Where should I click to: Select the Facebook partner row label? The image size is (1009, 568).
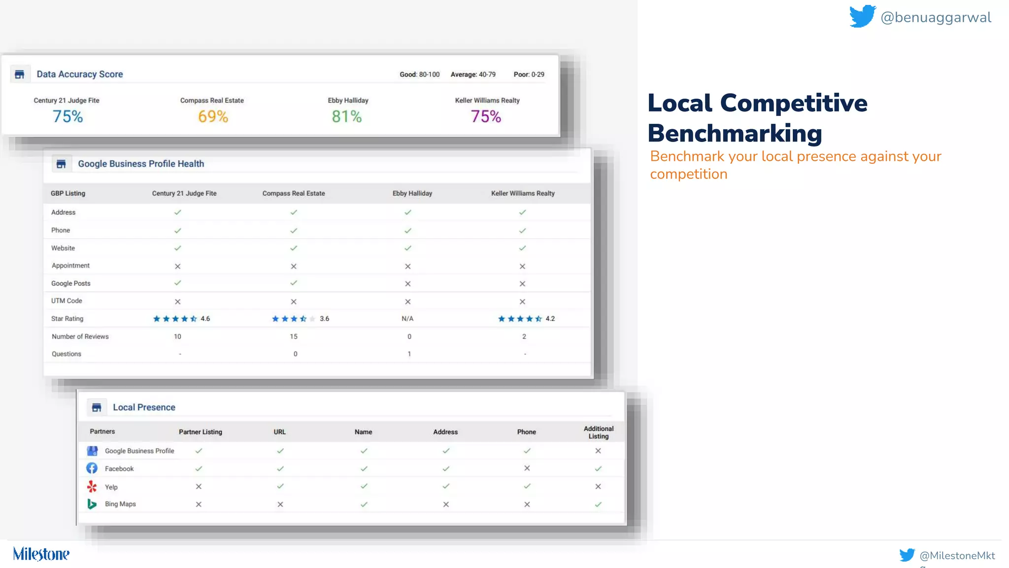point(119,469)
